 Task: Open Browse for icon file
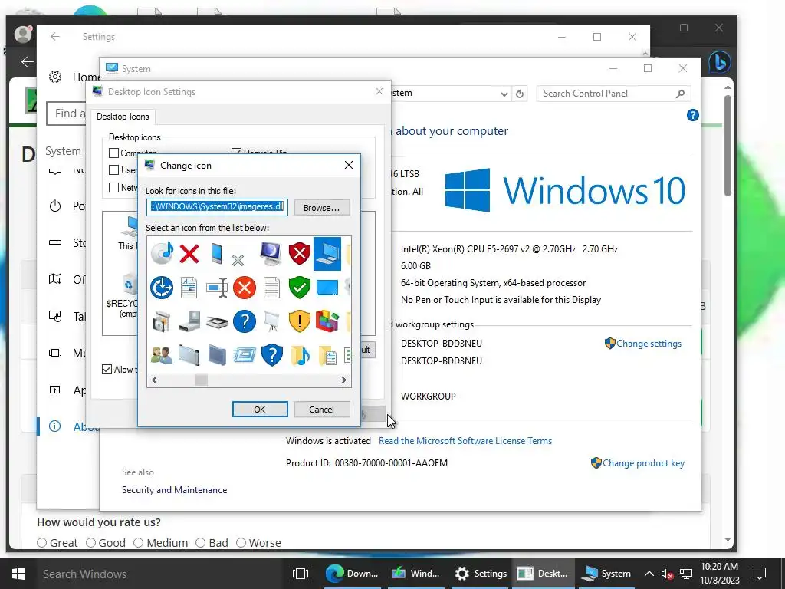click(321, 207)
